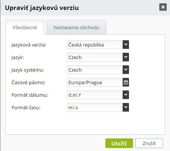Save changes with the Uložiť button
170x151 pixels.
click(x=119, y=143)
